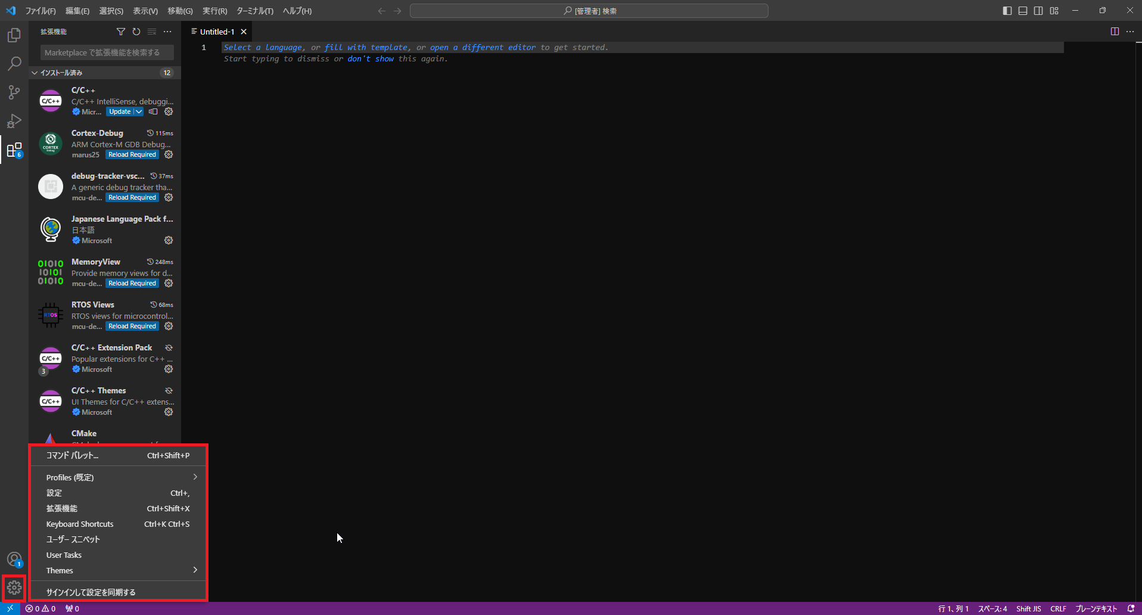Open gear settings for Japanese Language Pack
The image size is (1142, 615).
[x=169, y=240]
